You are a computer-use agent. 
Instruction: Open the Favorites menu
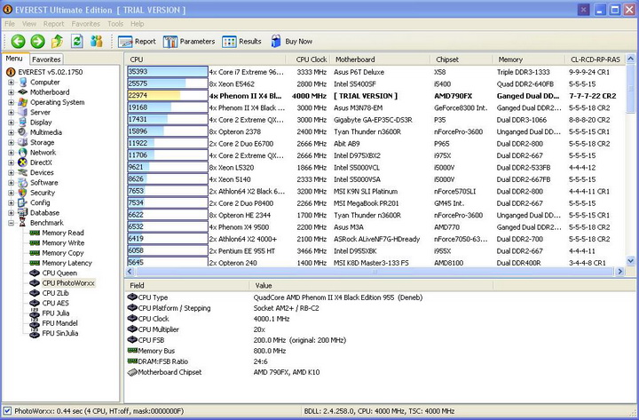[x=85, y=24]
